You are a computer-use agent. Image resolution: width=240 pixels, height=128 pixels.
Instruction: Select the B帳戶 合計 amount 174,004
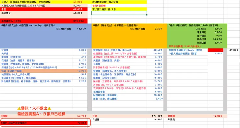pos(157,116)
